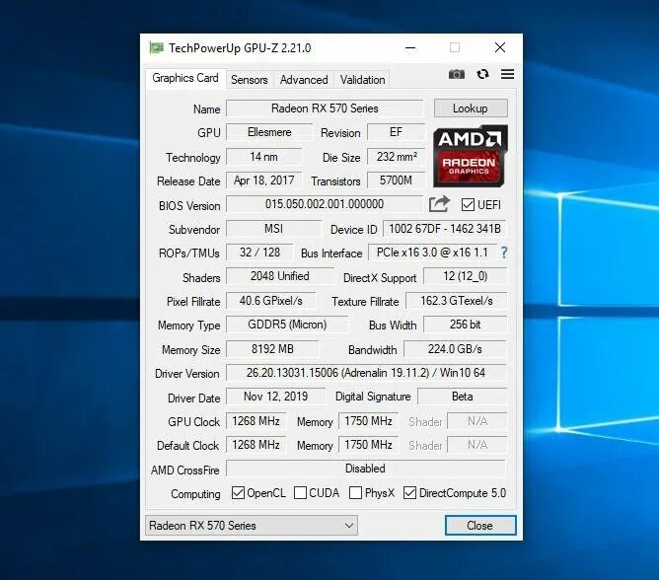Click the Texture Fillrate field 162.3 GTexel/s

457,301
